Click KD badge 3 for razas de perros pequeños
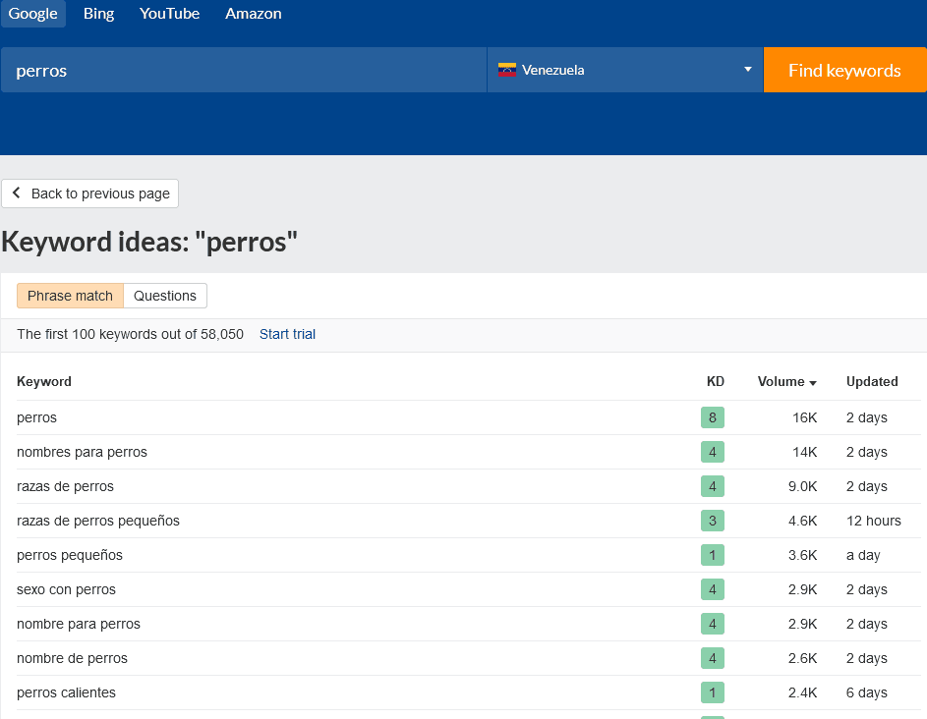927x719 pixels. (713, 521)
